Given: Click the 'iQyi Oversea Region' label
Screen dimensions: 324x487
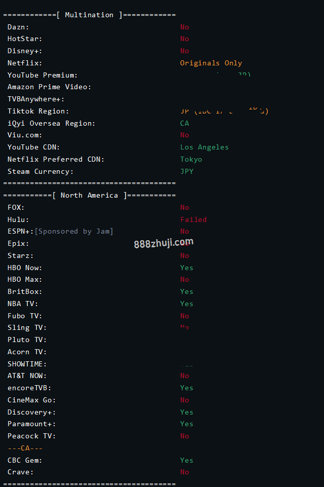Looking at the screenshot, I should [x=52, y=123].
